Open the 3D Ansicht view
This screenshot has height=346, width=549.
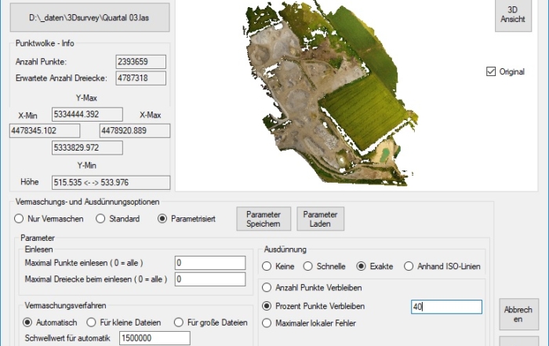coord(513,15)
